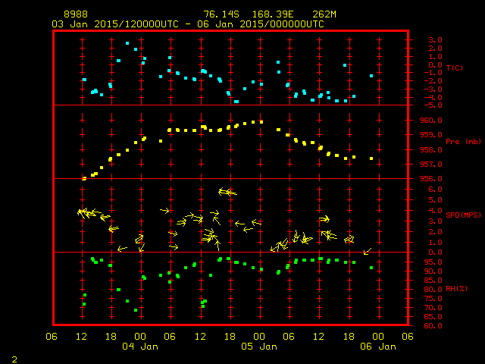Select the latitude text "76.14S"
This screenshot has height=364, width=485.
[221, 14]
